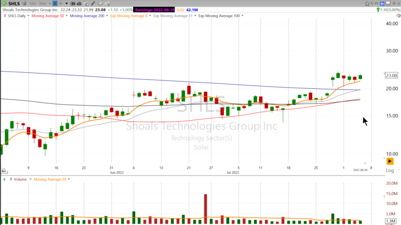Click the SHLS ticker symbol field

tap(14, 4)
